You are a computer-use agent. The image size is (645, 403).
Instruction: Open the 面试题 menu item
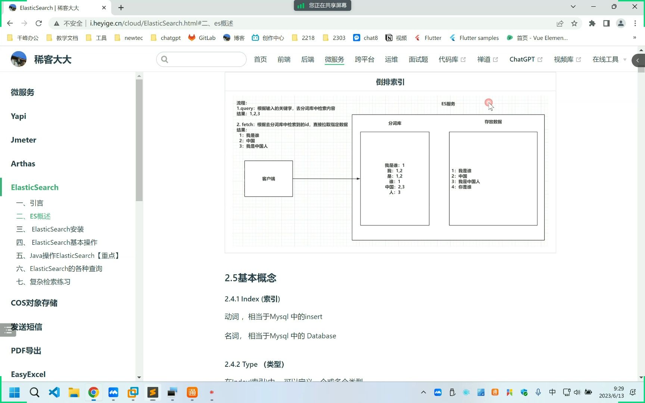(x=418, y=59)
